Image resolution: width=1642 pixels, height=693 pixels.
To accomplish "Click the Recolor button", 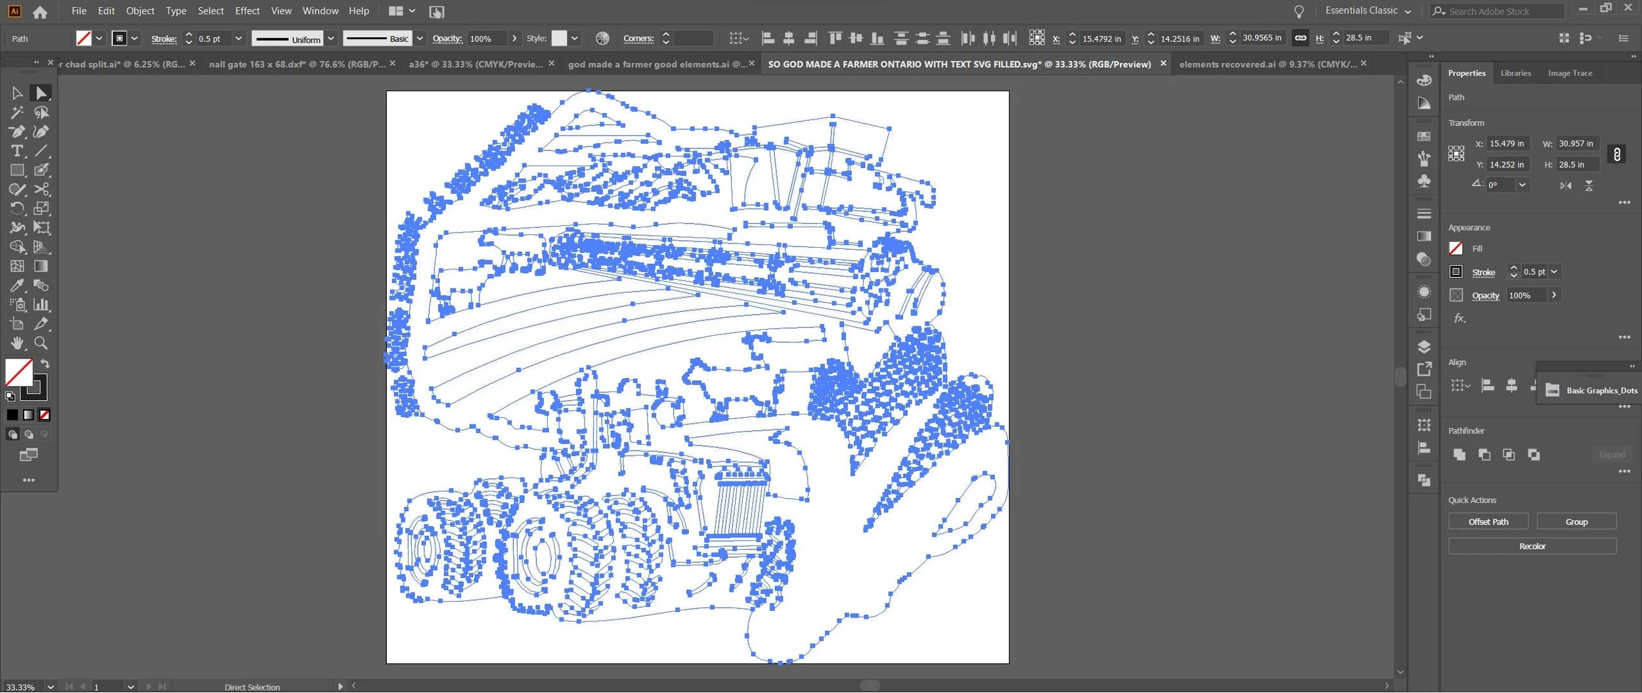I will [x=1532, y=547].
